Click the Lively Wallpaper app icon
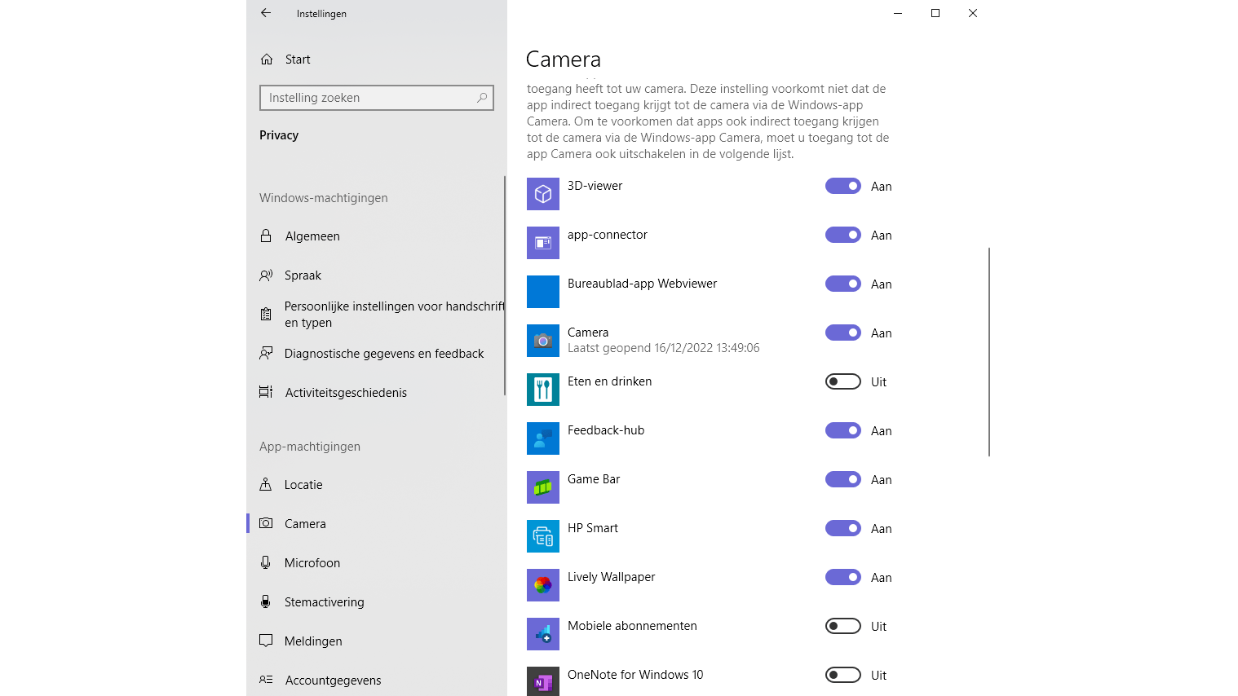Image resolution: width=1238 pixels, height=696 pixels. tap(543, 585)
